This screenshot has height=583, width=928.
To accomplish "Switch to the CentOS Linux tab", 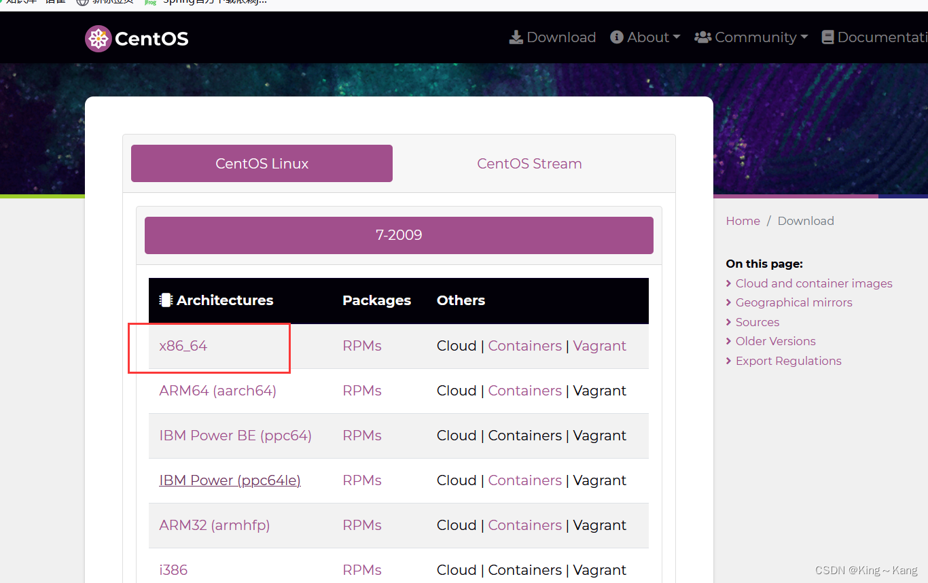I will 262,163.
